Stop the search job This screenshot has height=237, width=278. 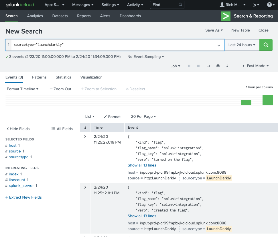click(198, 66)
